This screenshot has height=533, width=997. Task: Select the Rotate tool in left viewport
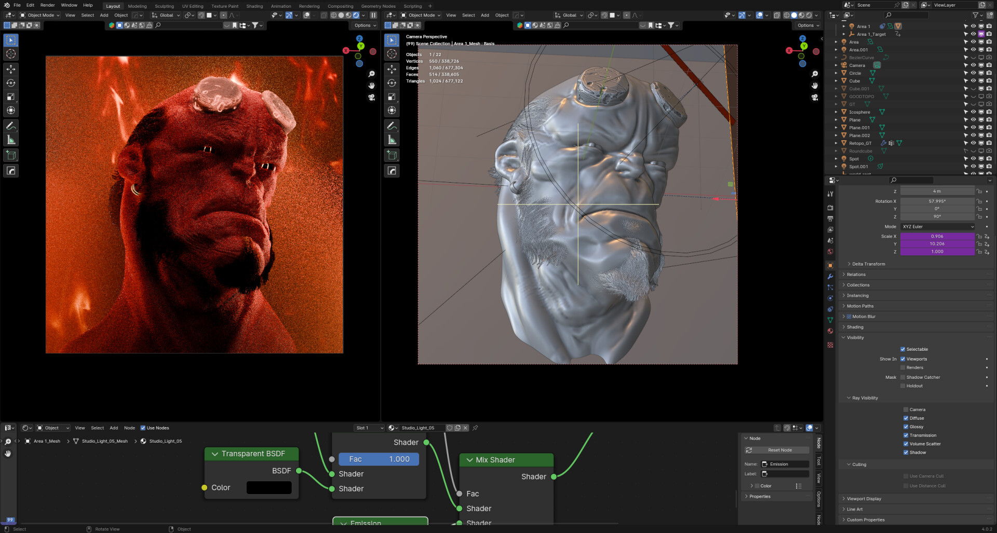(11, 83)
